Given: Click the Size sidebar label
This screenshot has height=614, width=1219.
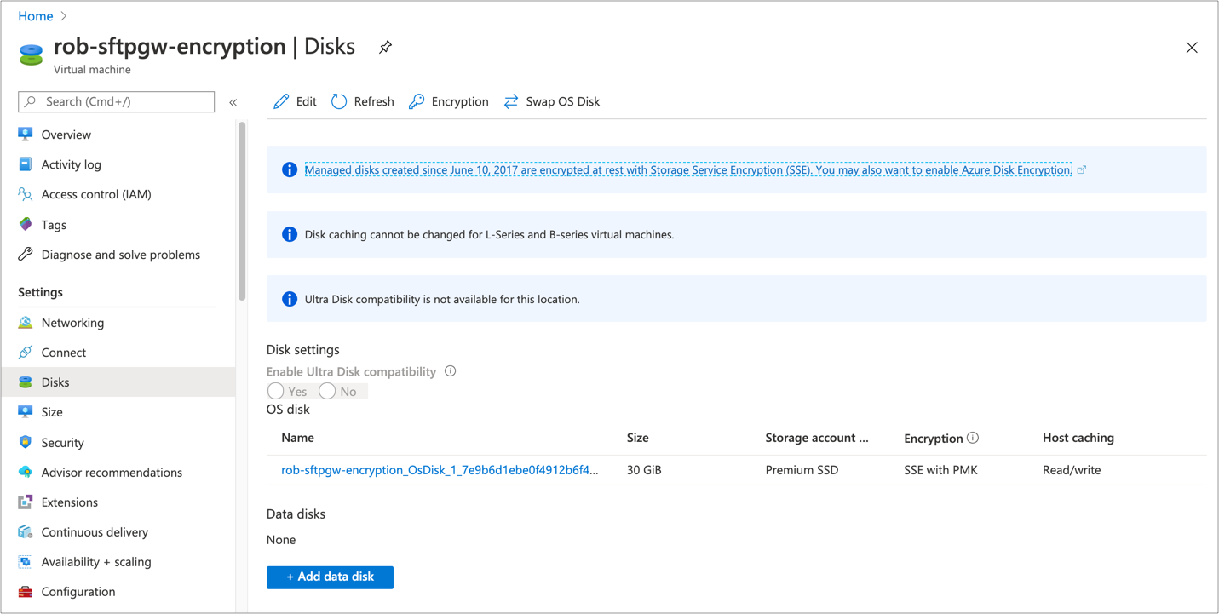Looking at the screenshot, I should pyautogui.click(x=52, y=412).
